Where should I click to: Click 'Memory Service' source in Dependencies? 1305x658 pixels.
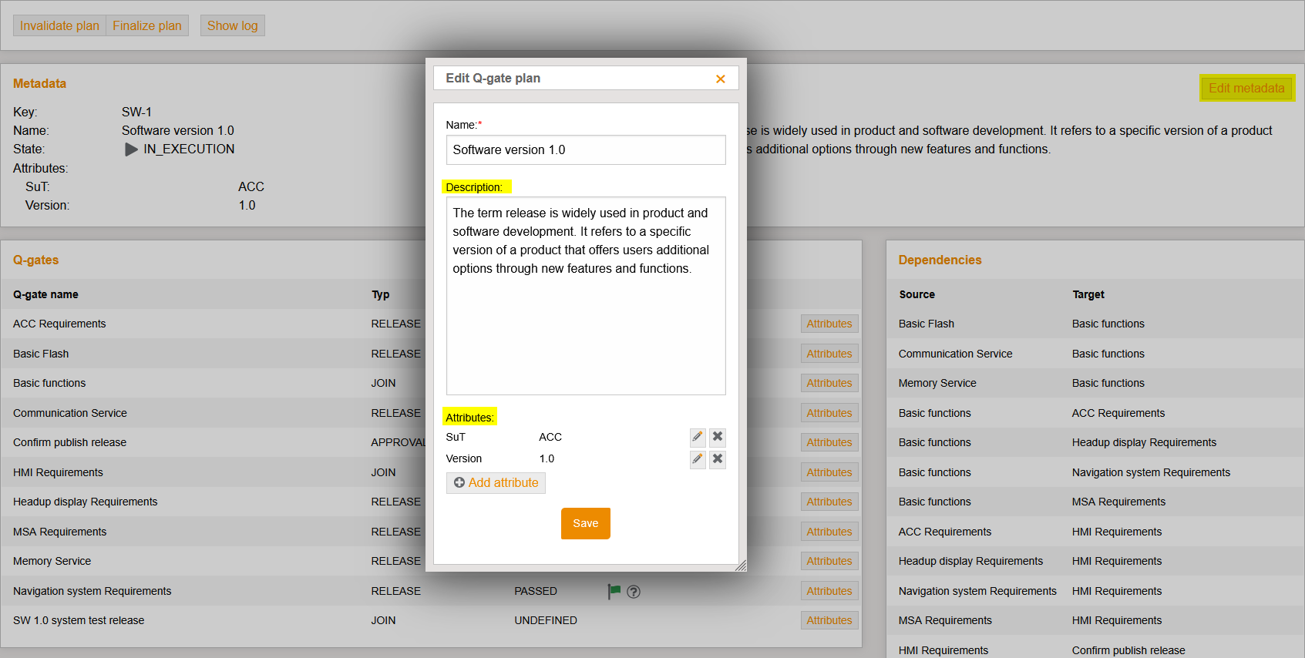pos(937,383)
